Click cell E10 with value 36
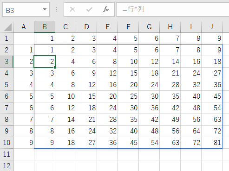 (107, 143)
